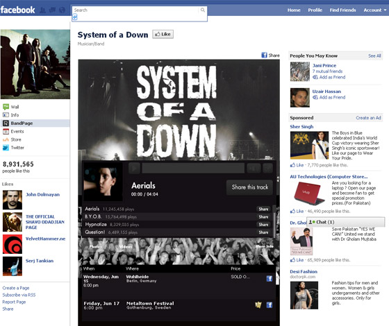
Task: Click ticket icon for Metaltown Festival
Action: 258,305
